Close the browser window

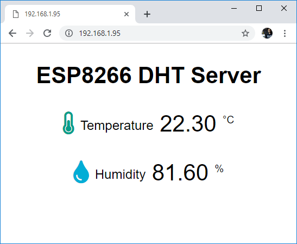point(284,8)
